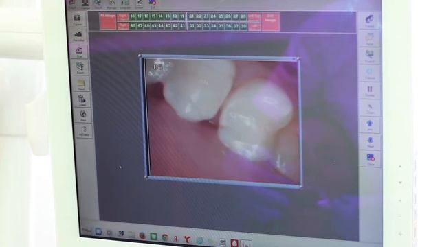Click the fifth top toolbar icon with T
This screenshot has width=440, height=247.
click(x=125, y=3)
